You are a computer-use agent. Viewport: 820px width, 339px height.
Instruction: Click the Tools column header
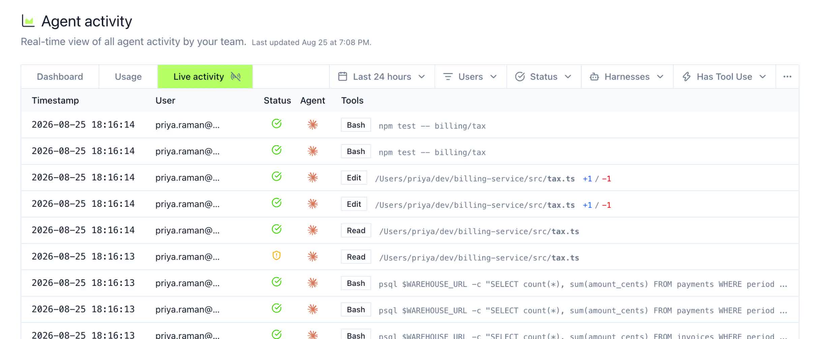[x=352, y=101]
